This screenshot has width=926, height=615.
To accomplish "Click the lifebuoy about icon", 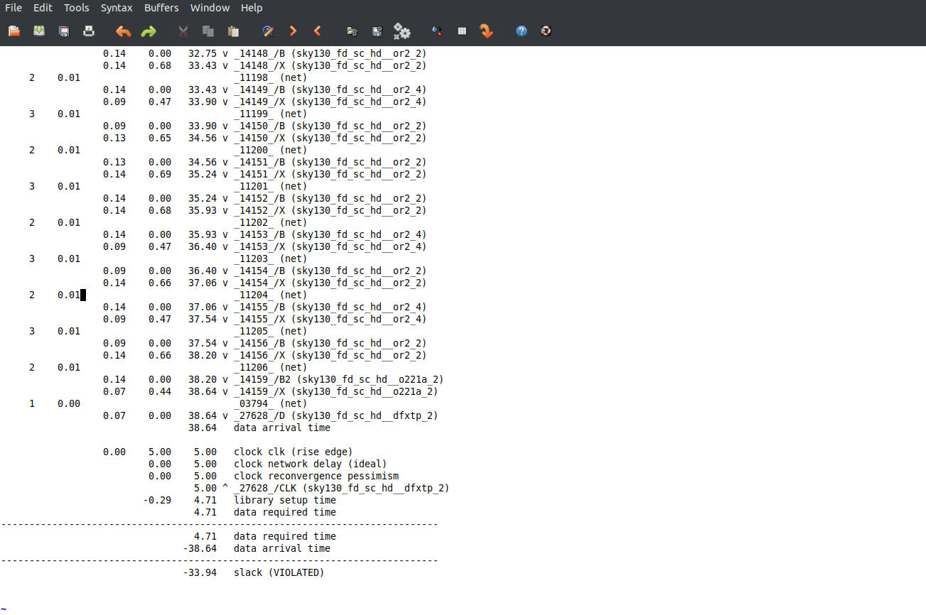I will coord(546,31).
